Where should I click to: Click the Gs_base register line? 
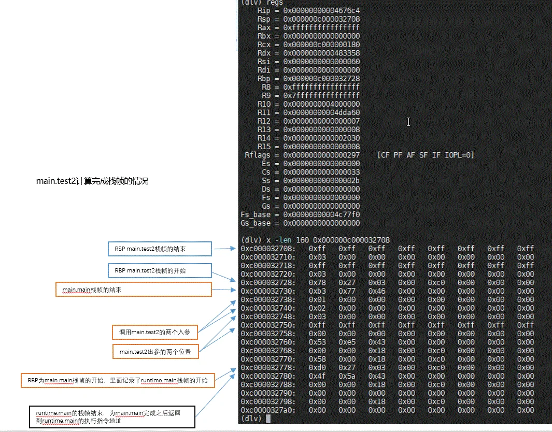300,223
